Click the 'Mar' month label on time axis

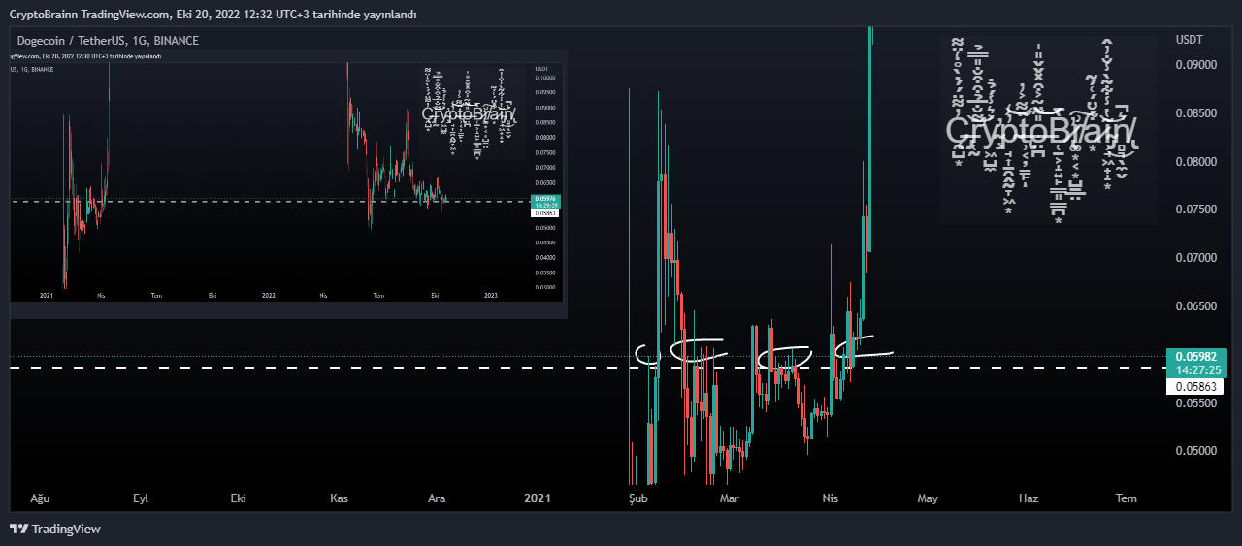pyautogui.click(x=730, y=498)
